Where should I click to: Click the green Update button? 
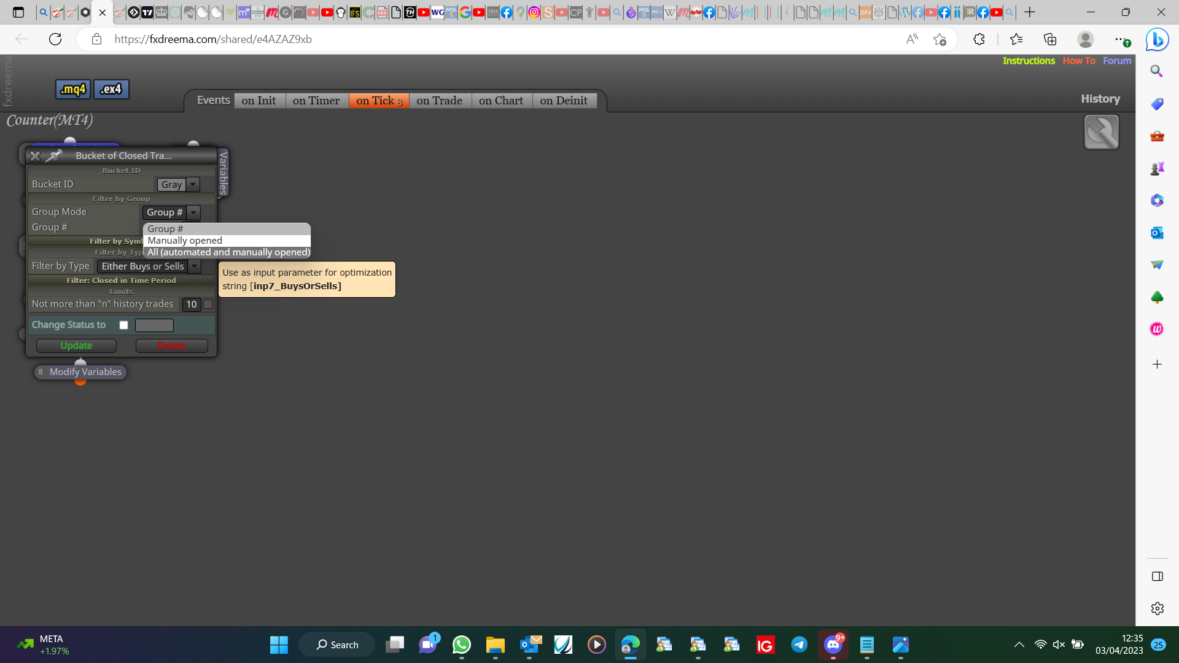[x=76, y=346]
